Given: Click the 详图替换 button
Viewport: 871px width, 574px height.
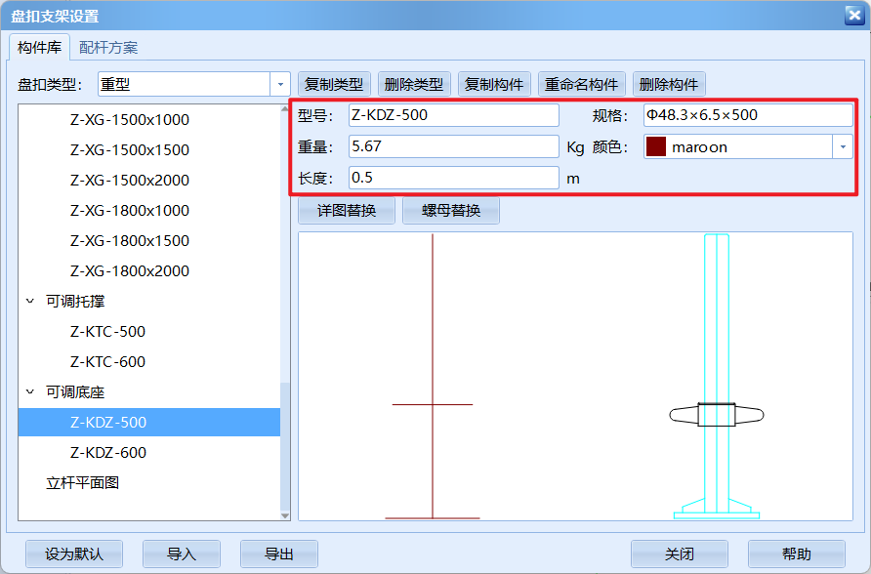Looking at the screenshot, I should (x=347, y=211).
